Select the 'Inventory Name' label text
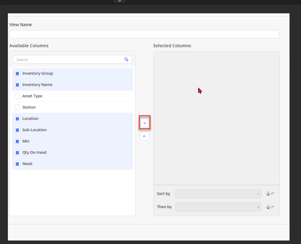 [37, 85]
